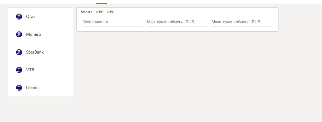Click the Мин. сумма обмена, RUB field
Viewport: 322px width, 122px height.
[x=177, y=22]
